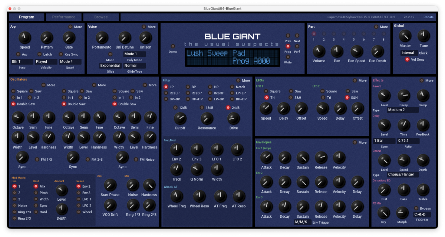This screenshot has height=237, width=445.
Task: Open the Performance tab
Action: pyautogui.click(x=64, y=17)
